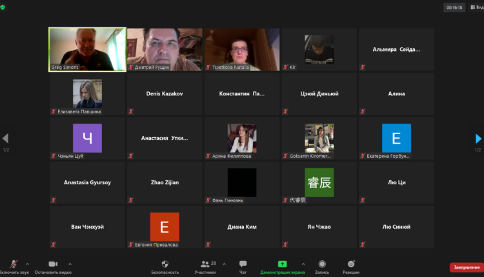Select the Ян Чжао tile
484x277 pixels.
click(x=319, y=227)
